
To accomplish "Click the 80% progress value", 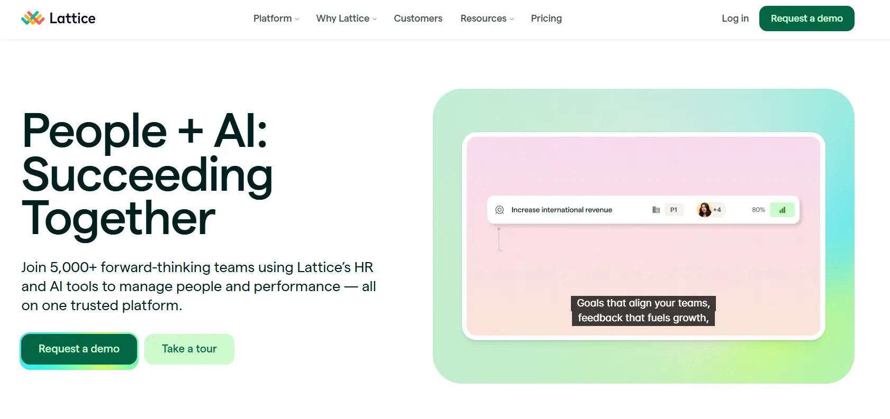I will click(x=758, y=210).
